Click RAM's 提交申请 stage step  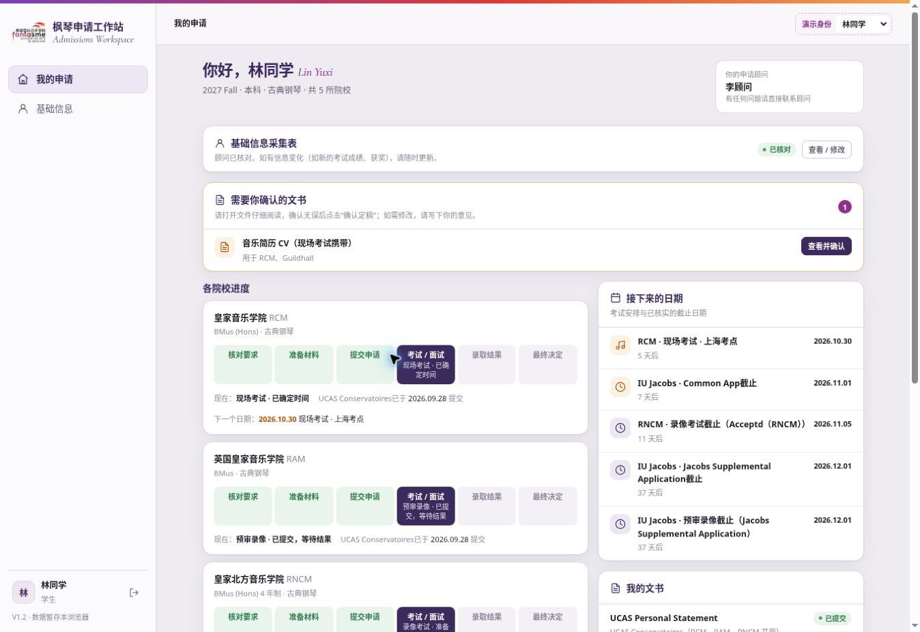(x=365, y=506)
